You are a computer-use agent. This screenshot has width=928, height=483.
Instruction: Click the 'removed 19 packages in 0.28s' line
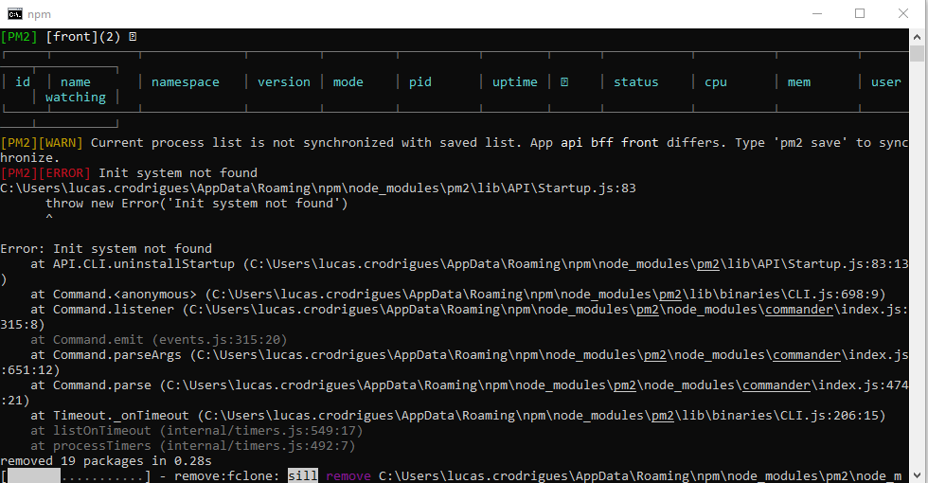(x=106, y=461)
